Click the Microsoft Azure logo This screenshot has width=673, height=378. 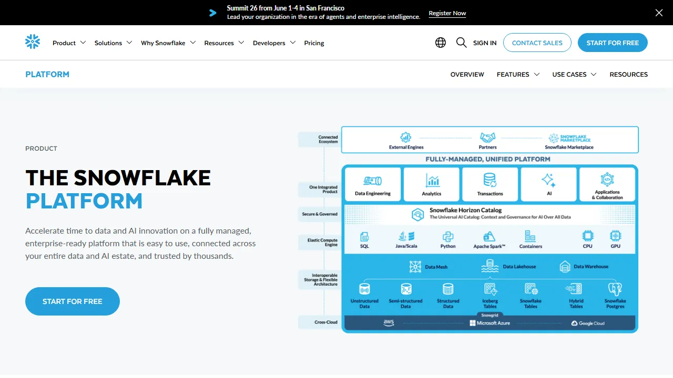click(x=490, y=323)
